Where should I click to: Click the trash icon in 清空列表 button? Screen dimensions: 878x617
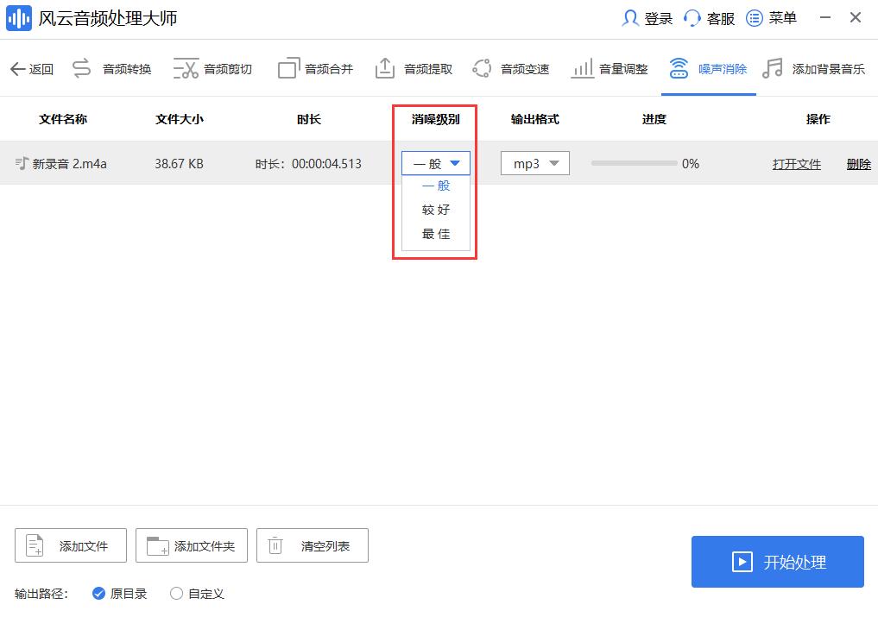tap(275, 545)
